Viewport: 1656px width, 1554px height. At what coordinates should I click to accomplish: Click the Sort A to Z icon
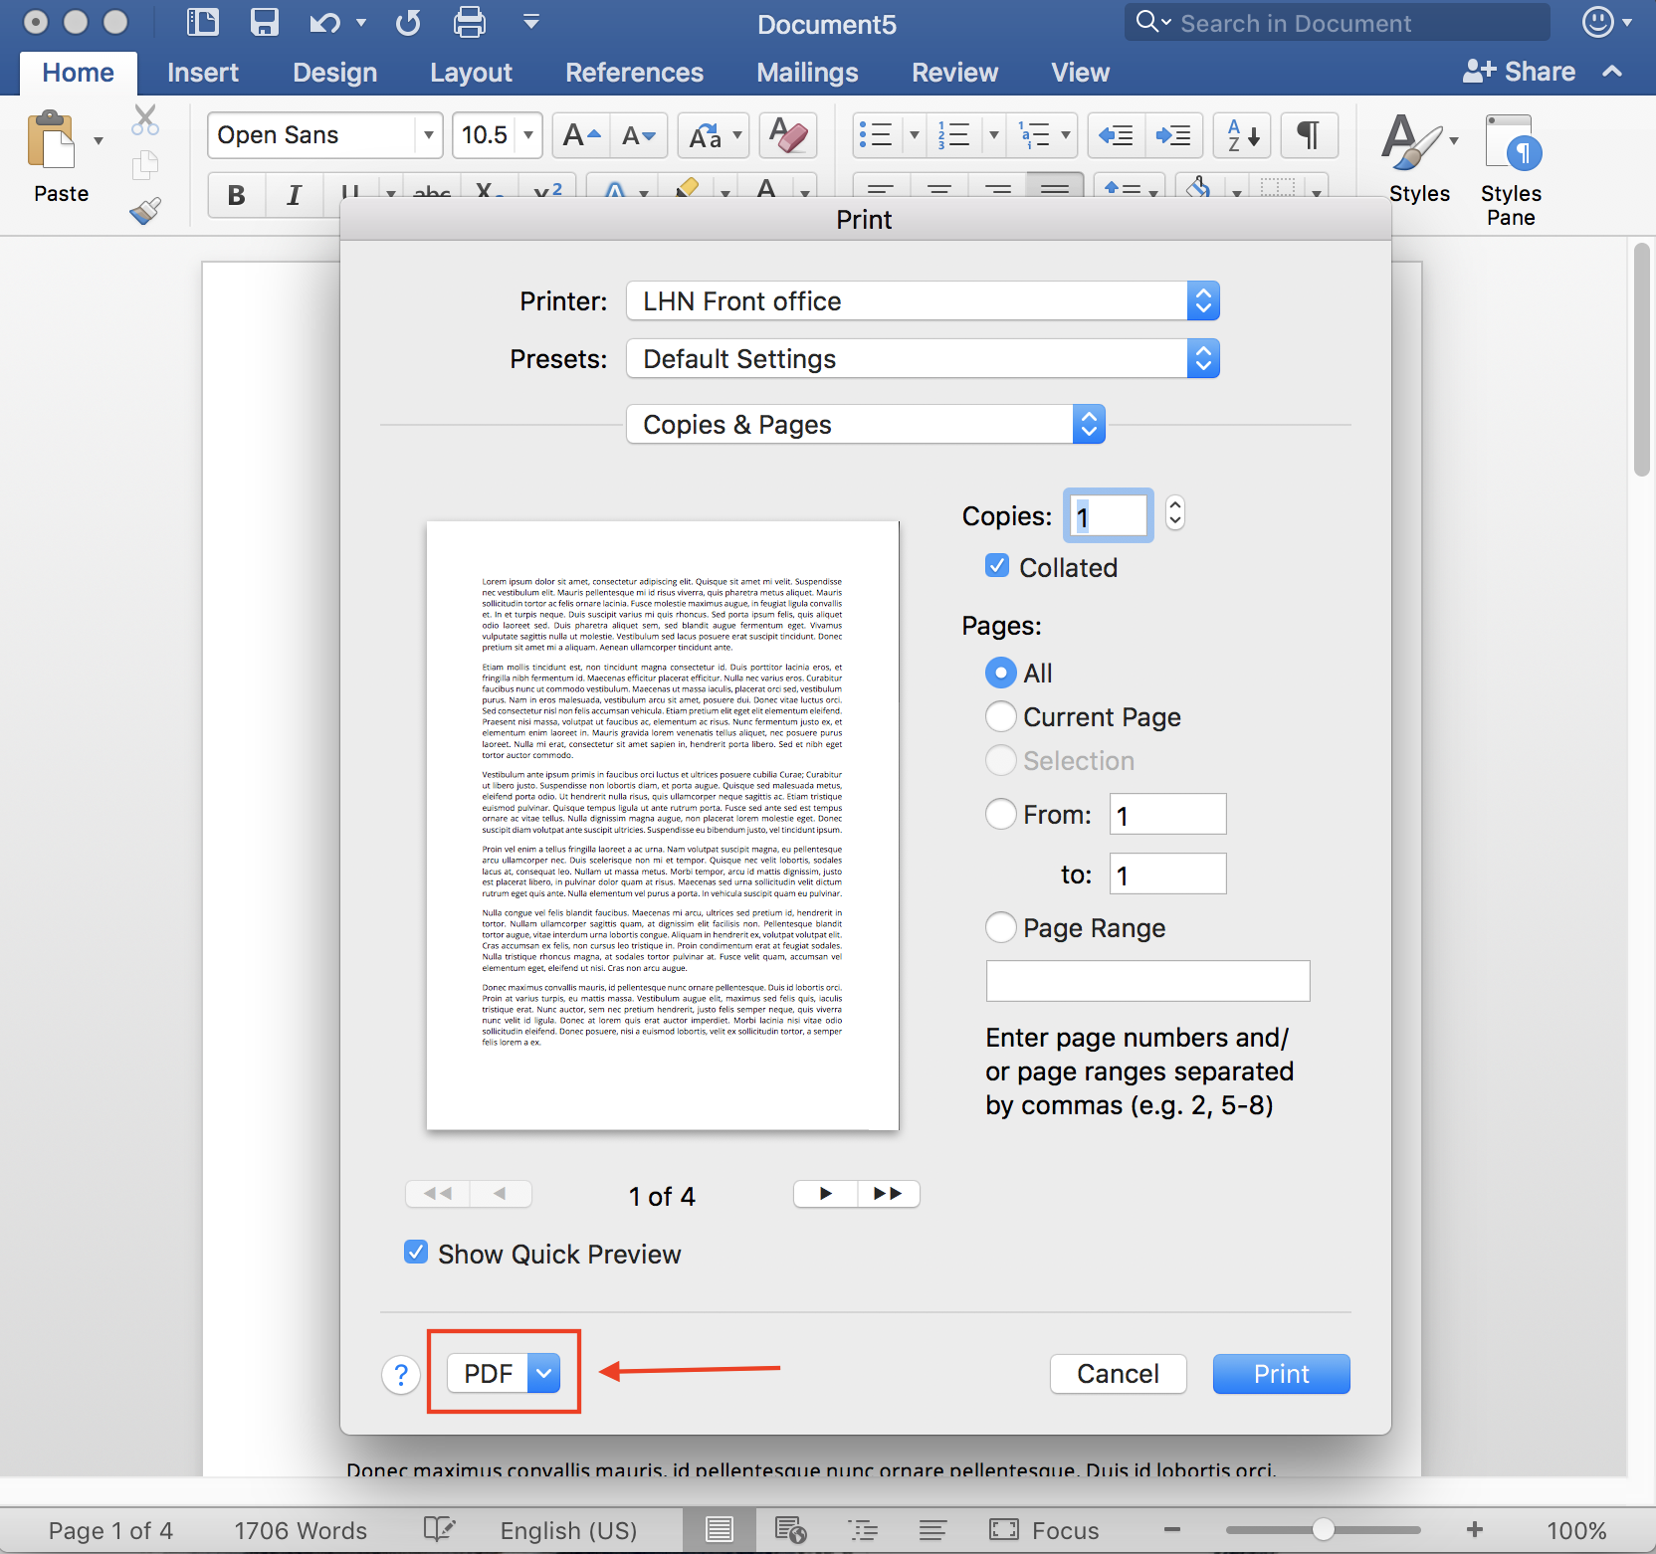[x=1242, y=135]
